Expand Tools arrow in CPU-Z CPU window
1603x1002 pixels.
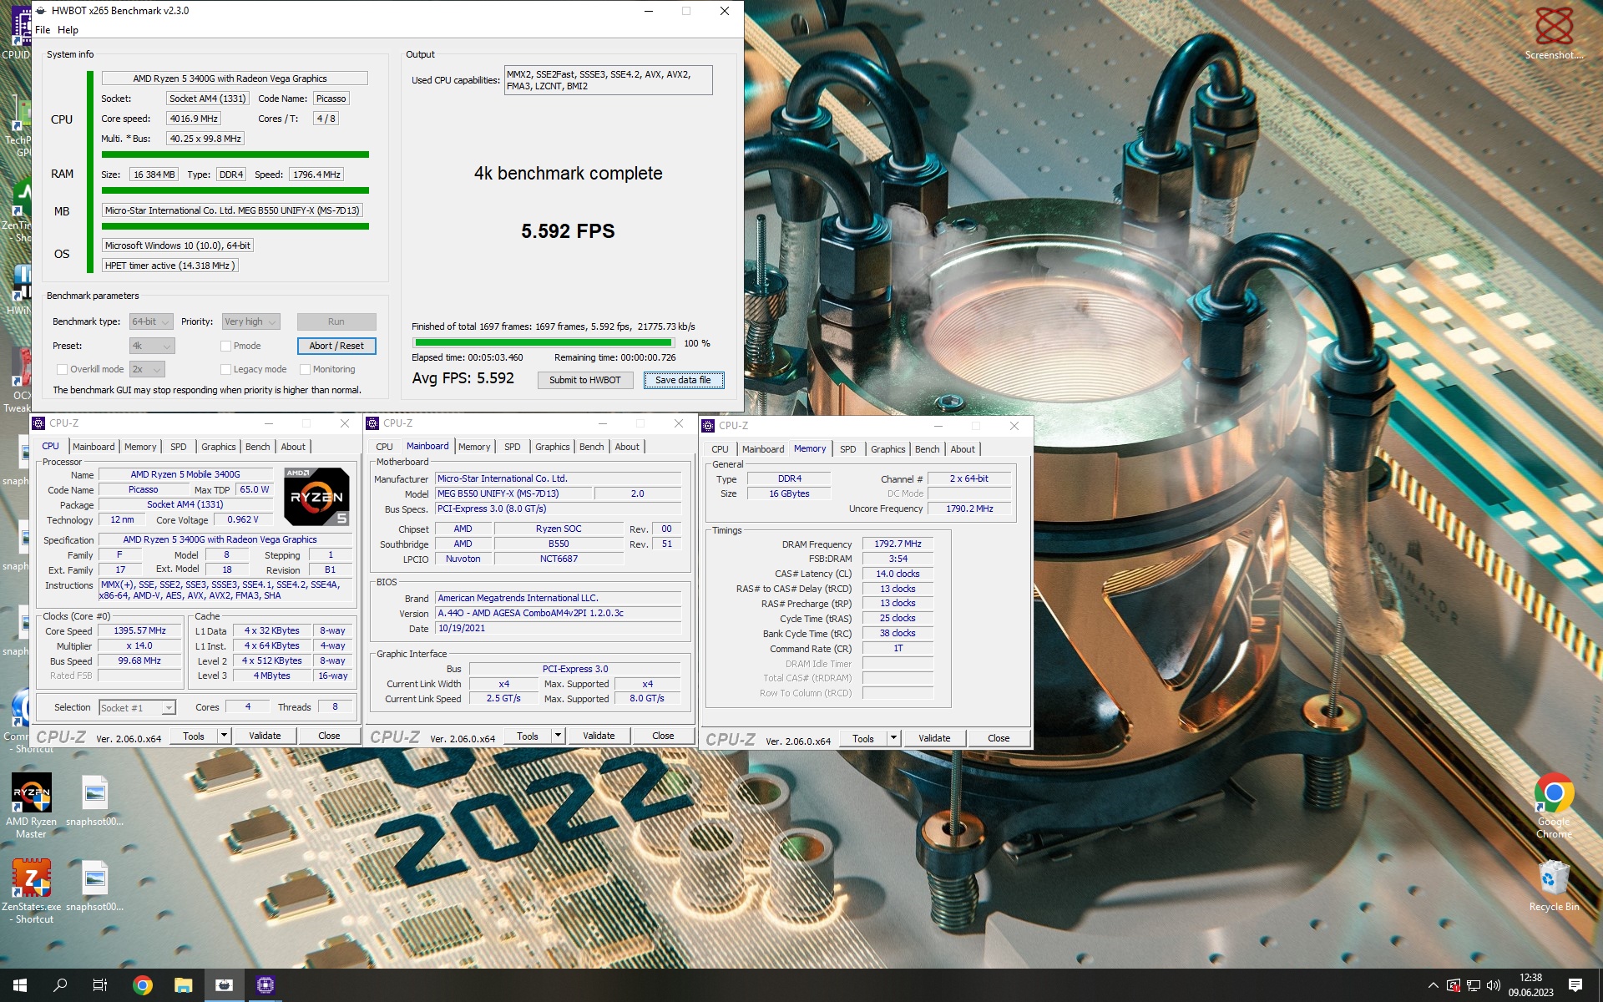(x=224, y=736)
